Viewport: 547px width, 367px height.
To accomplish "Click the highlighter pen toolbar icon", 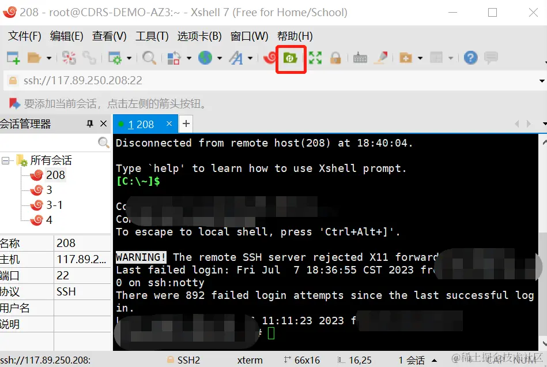I will [381, 58].
